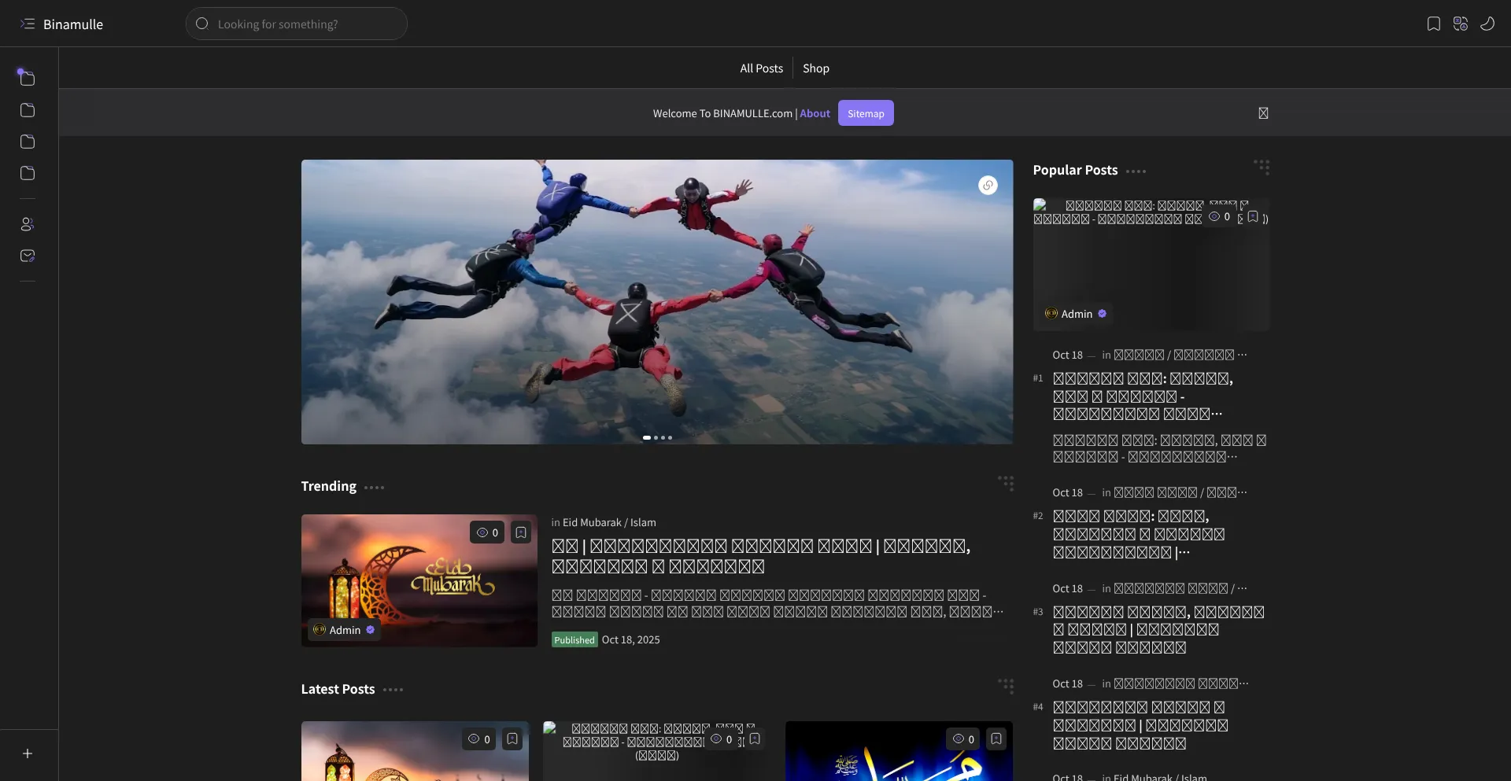Image resolution: width=1511 pixels, height=781 pixels.
Task: Open Eid Mubarak category link
Action: (x=592, y=522)
